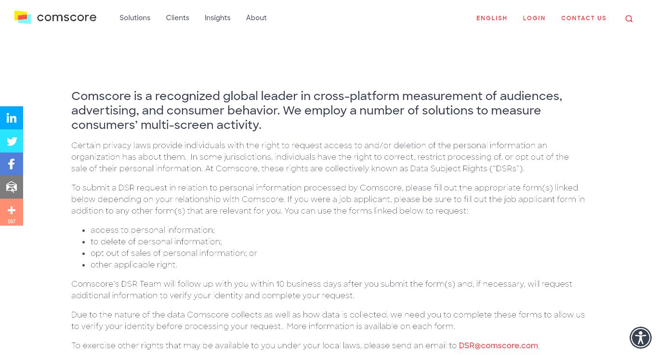658x355 pixels.
Task: Go to the LOGIN page
Action: pyautogui.click(x=534, y=18)
